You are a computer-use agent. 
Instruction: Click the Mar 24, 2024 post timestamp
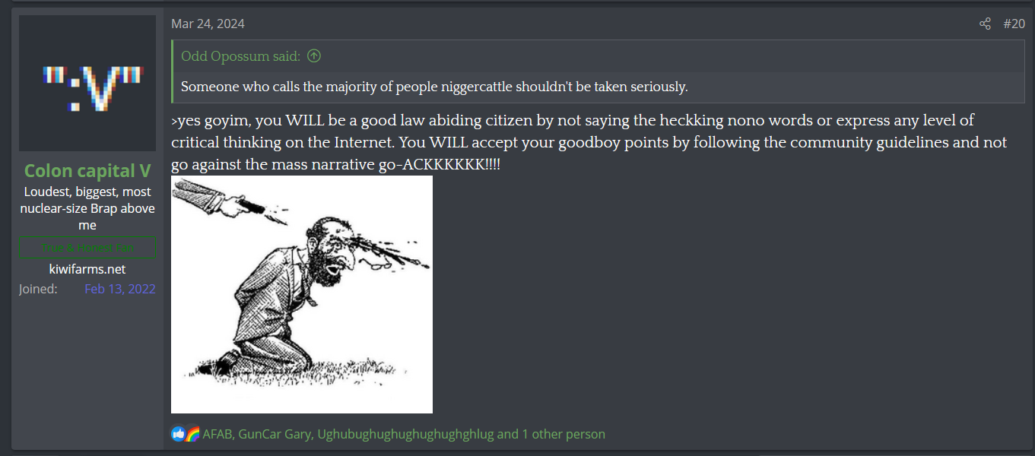click(208, 24)
